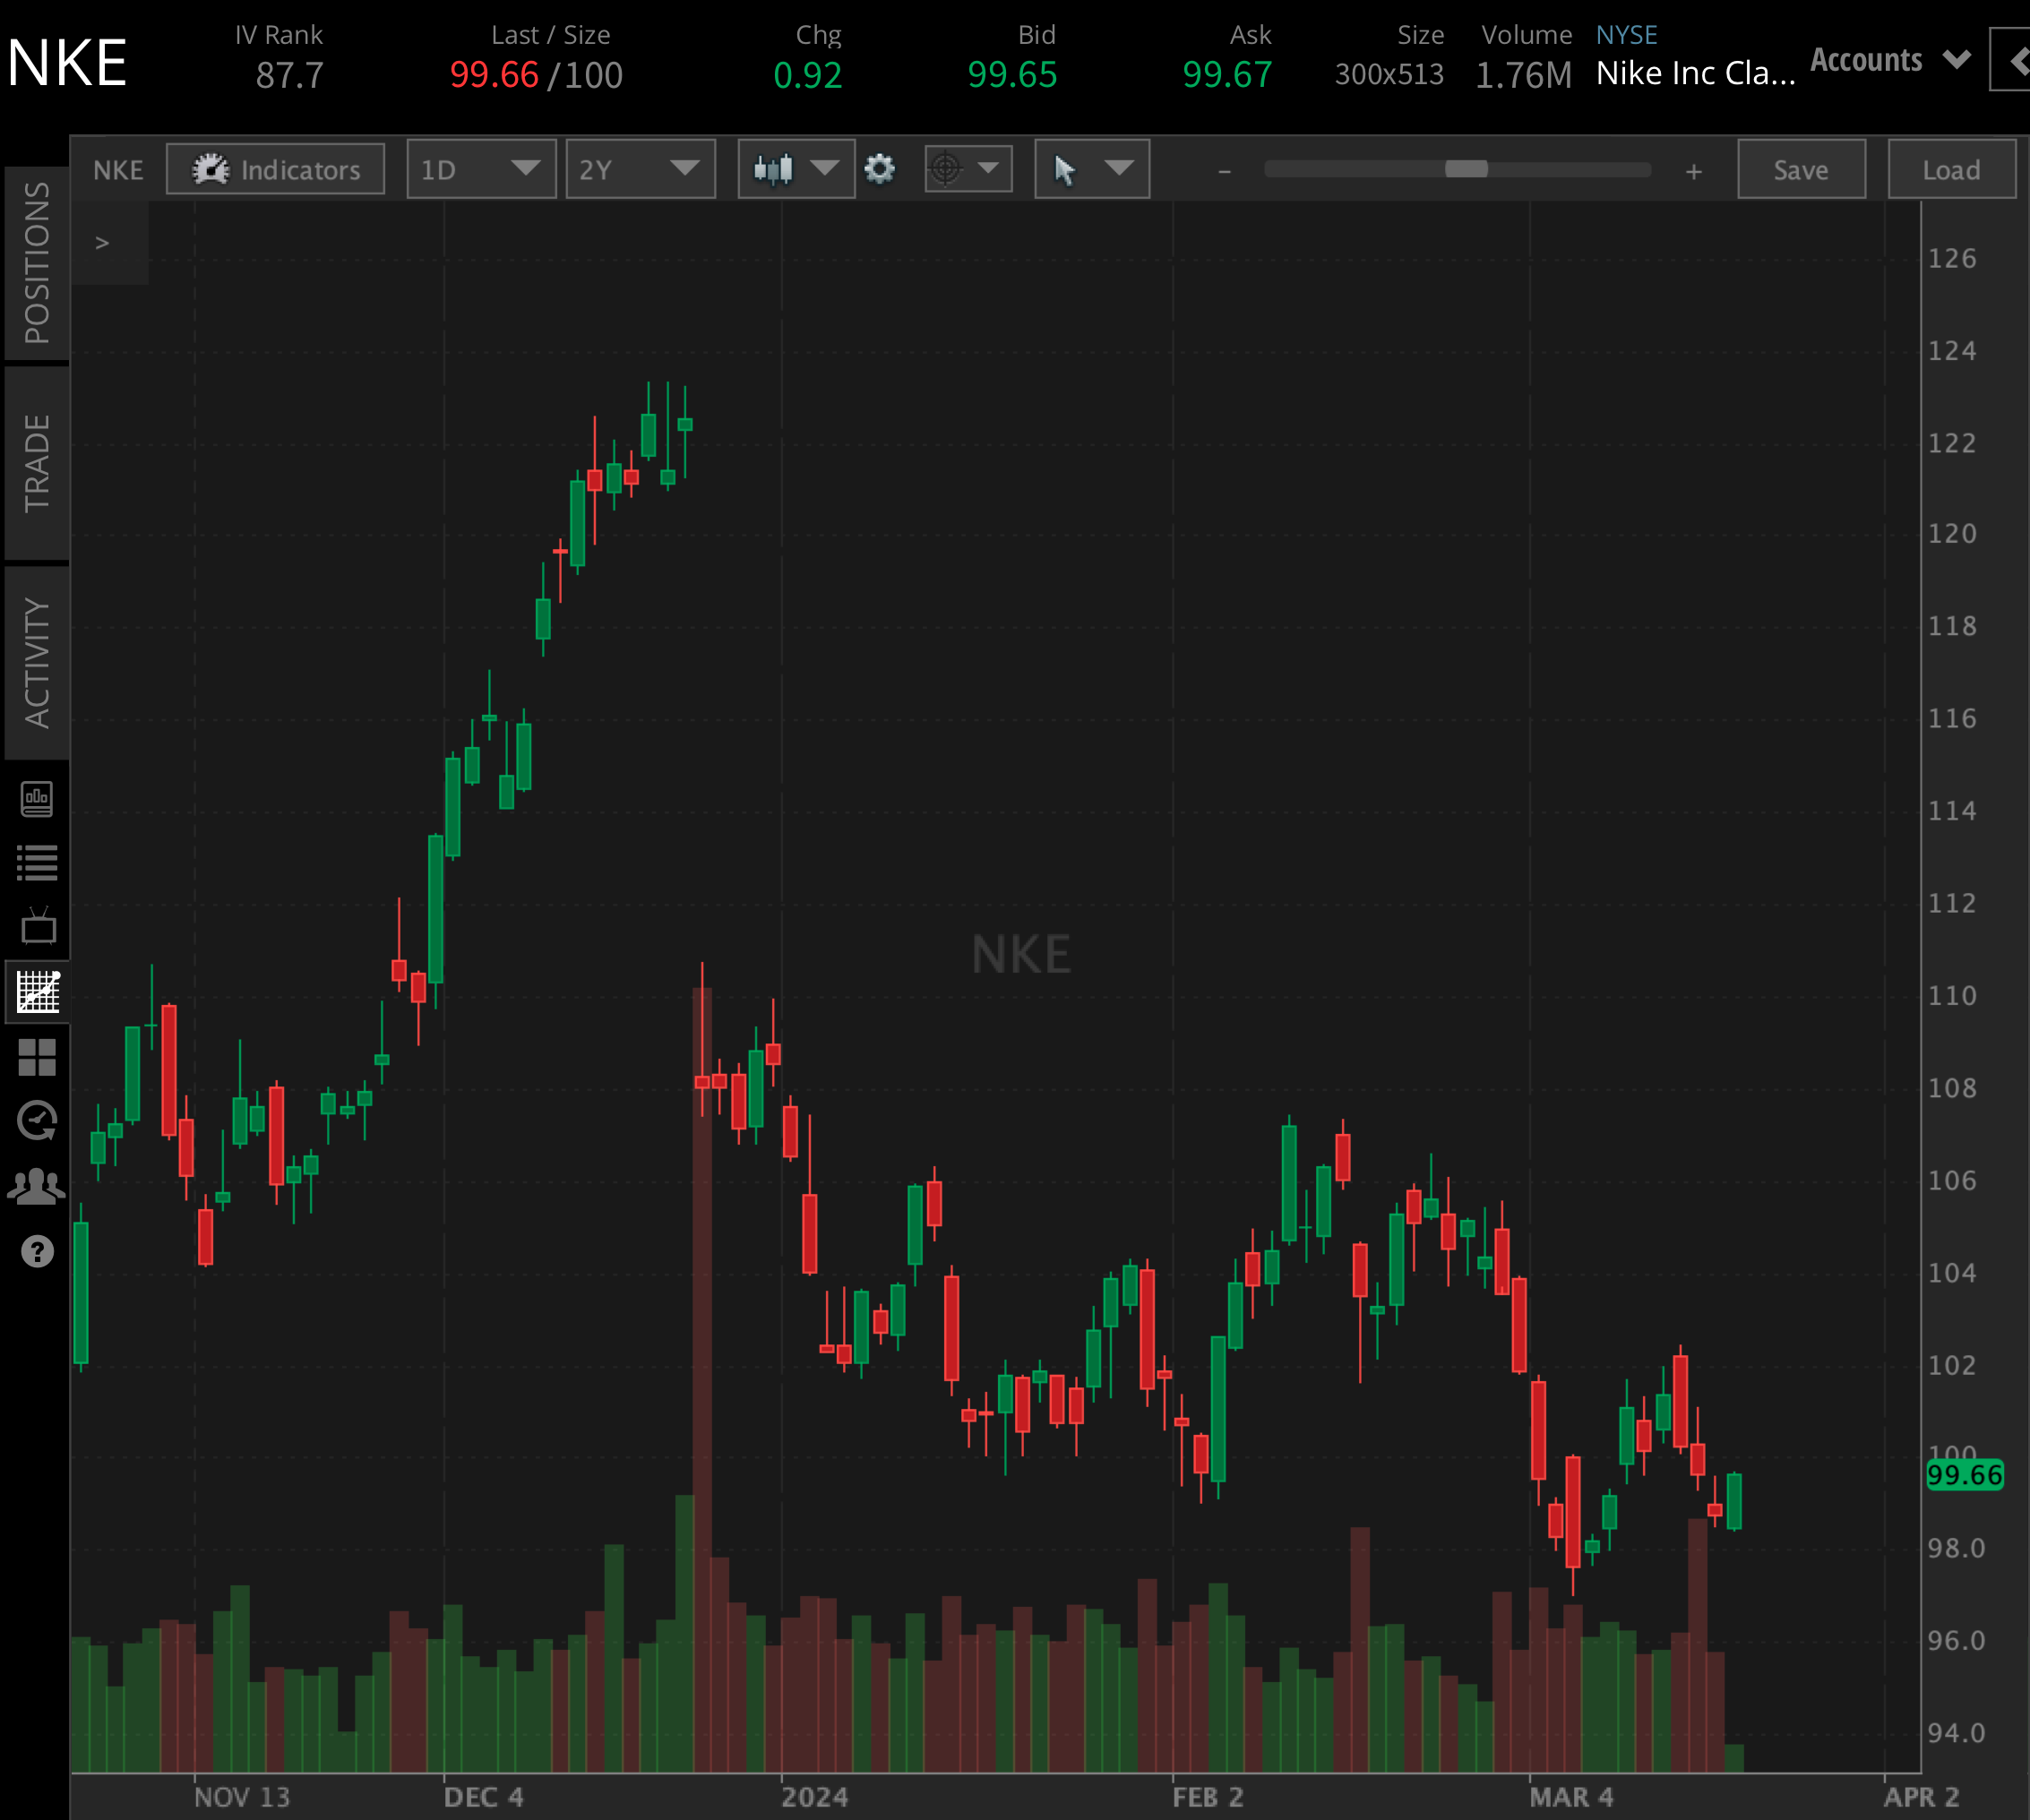Screen dimensions: 2030x1820
Task: Open the four-square dashboard icon
Action: click(x=38, y=1057)
